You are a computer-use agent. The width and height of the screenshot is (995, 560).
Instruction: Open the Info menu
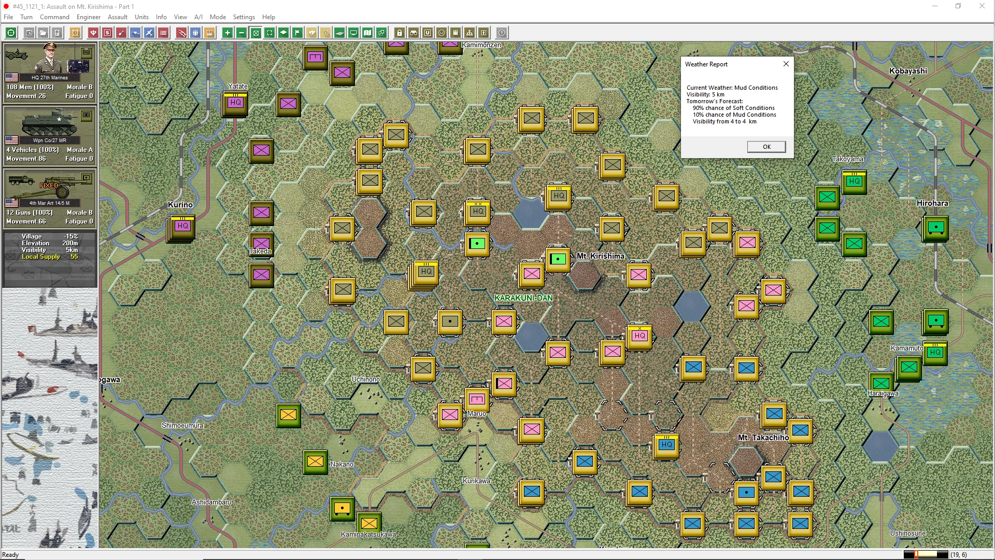pyautogui.click(x=161, y=17)
